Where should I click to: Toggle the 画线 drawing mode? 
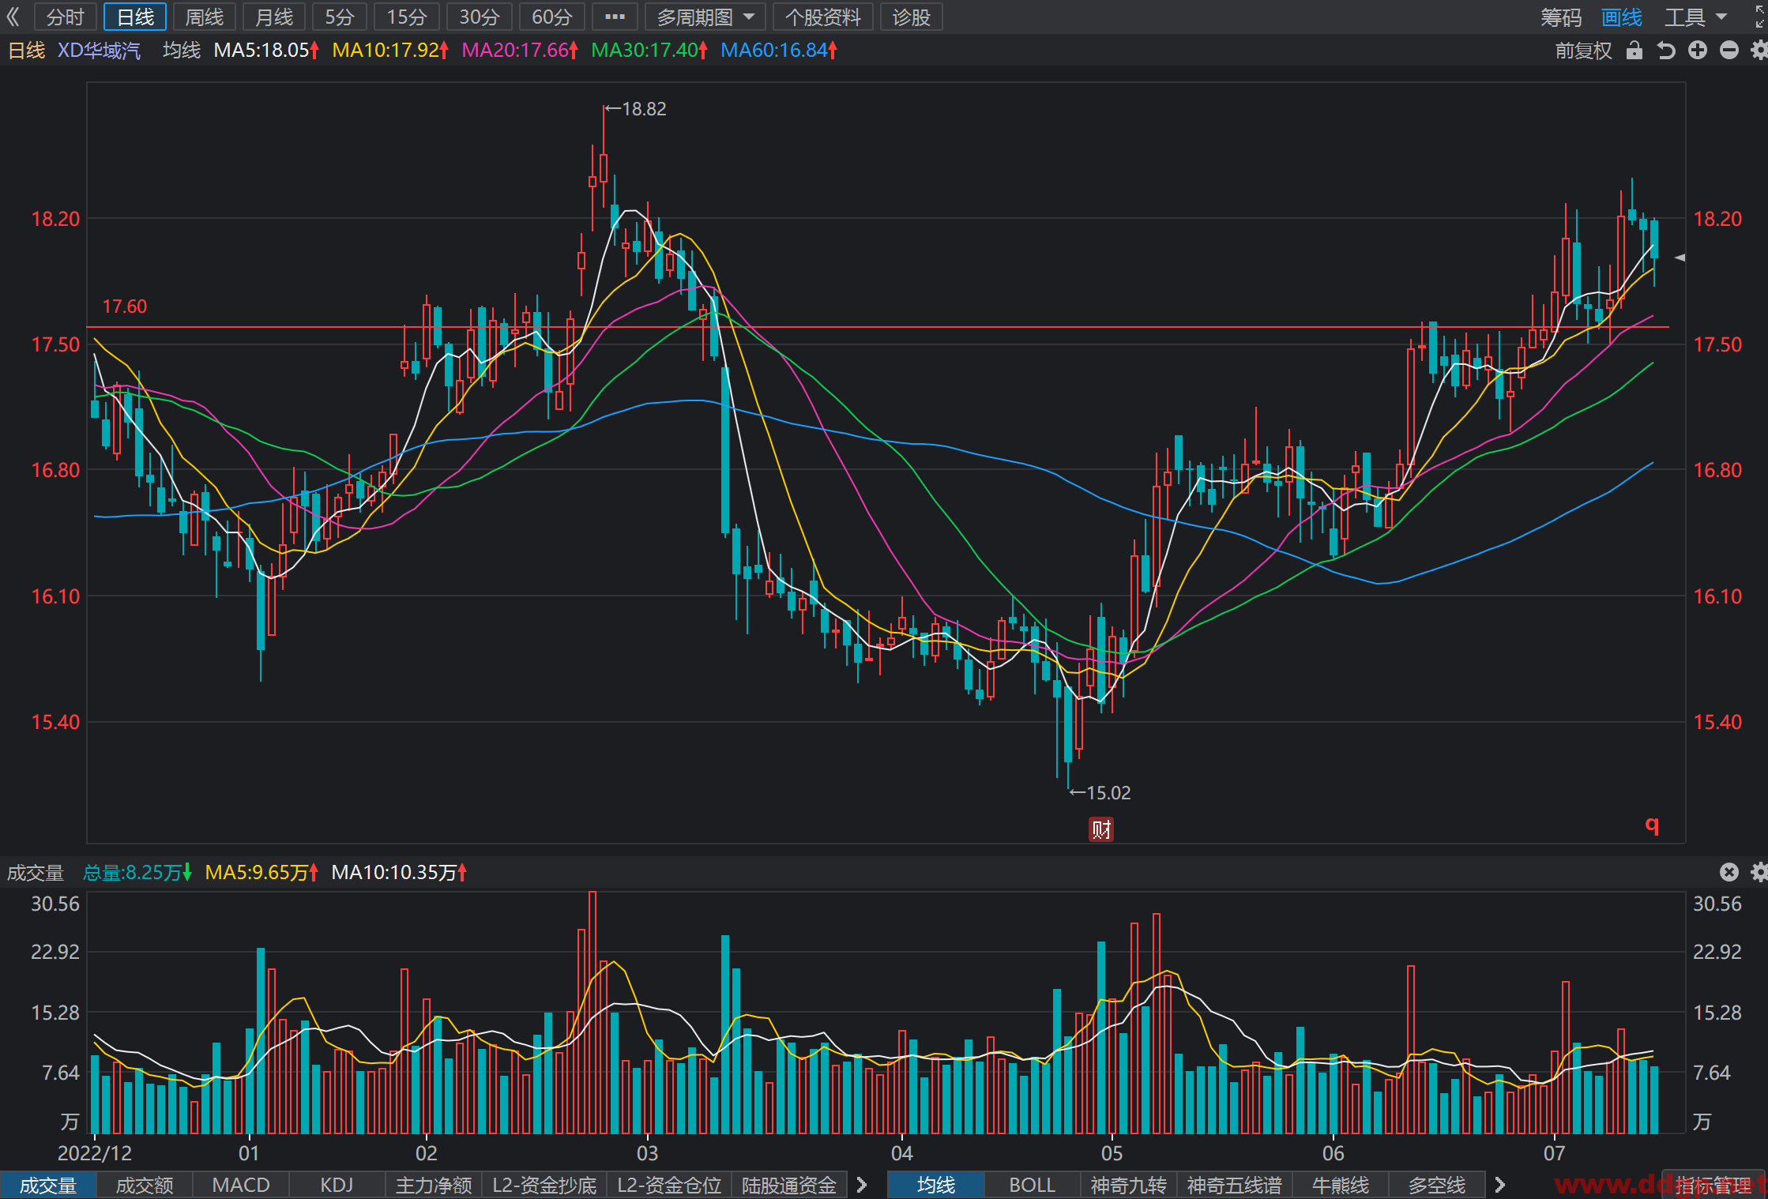[x=1622, y=17]
